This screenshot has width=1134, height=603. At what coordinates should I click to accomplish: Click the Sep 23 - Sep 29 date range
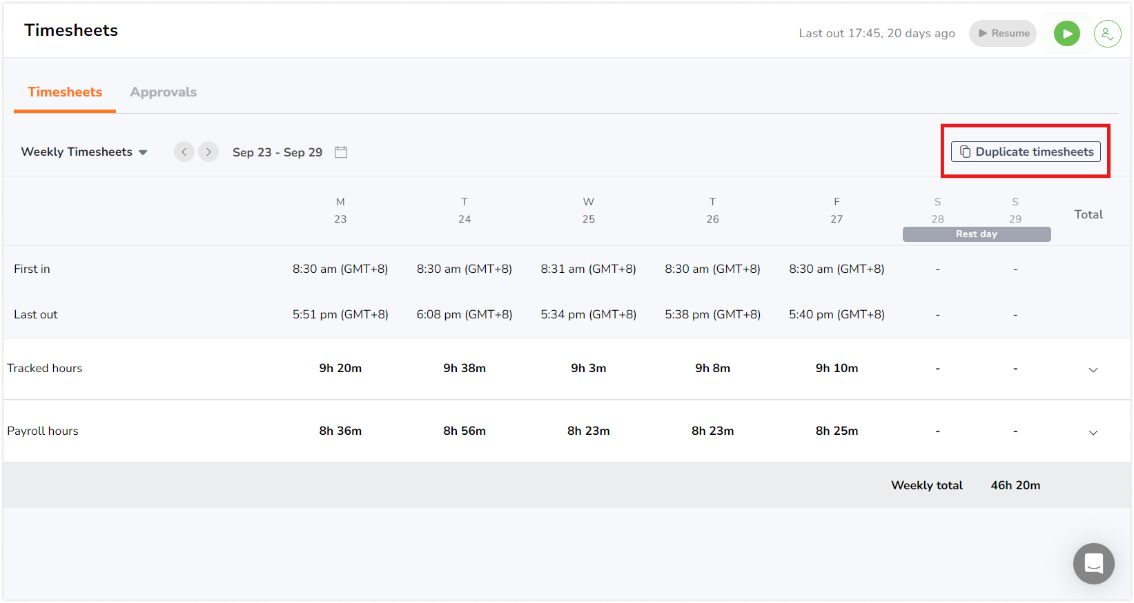[x=277, y=152]
